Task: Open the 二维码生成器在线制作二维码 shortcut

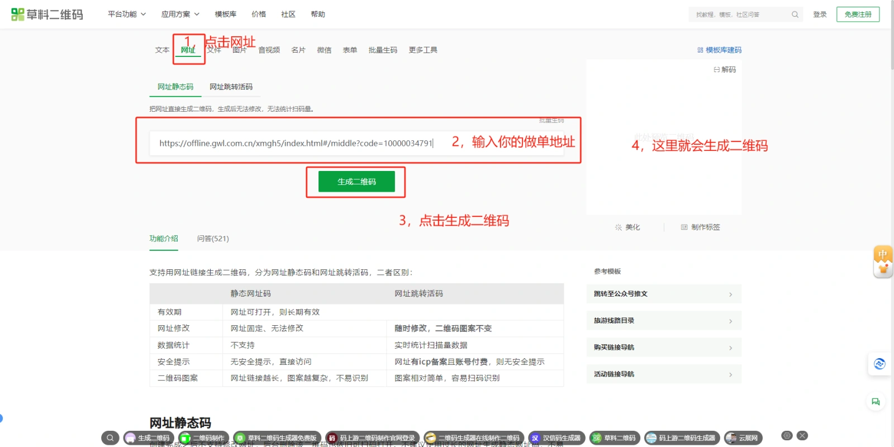Action: [x=474, y=438]
